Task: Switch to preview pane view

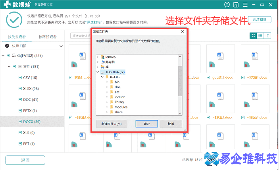Action: 267,36
